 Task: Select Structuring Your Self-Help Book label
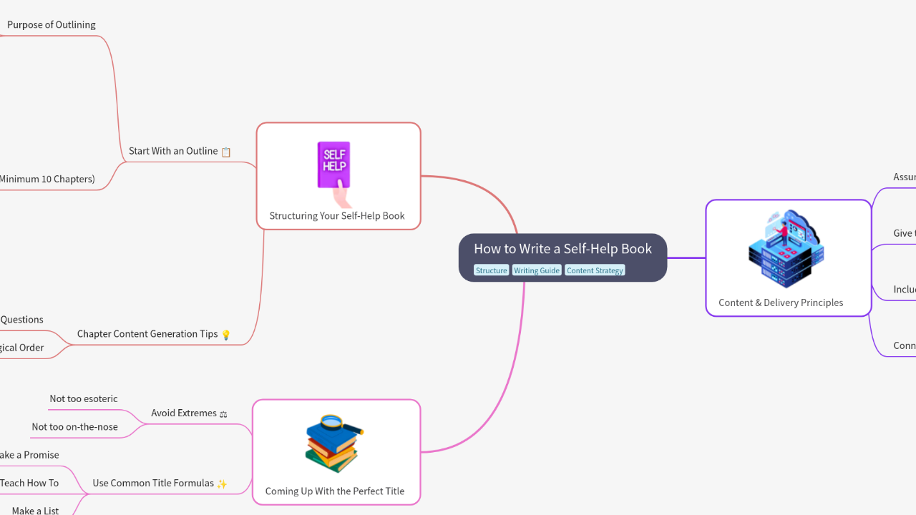pyautogui.click(x=337, y=215)
